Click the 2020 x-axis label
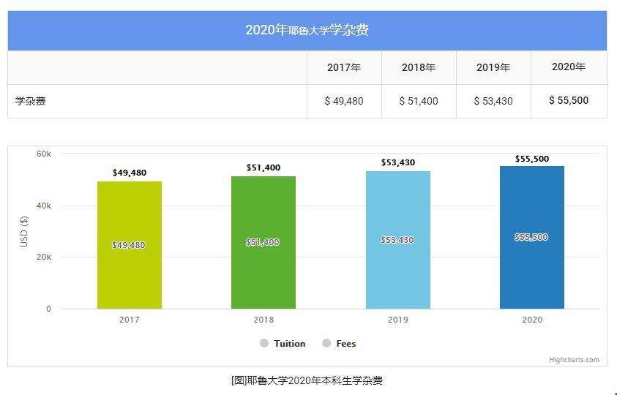617x395 pixels. [x=532, y=320]
